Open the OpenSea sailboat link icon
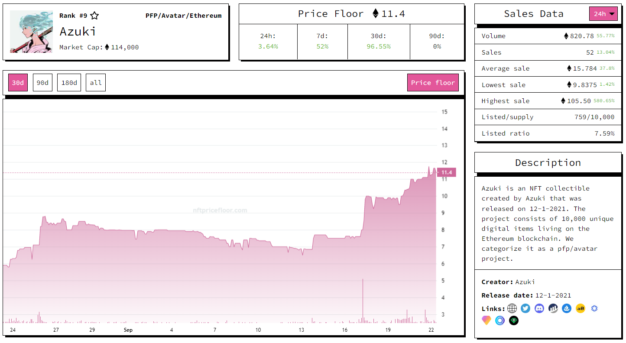626x343 pixels. [x=567, y=308]
